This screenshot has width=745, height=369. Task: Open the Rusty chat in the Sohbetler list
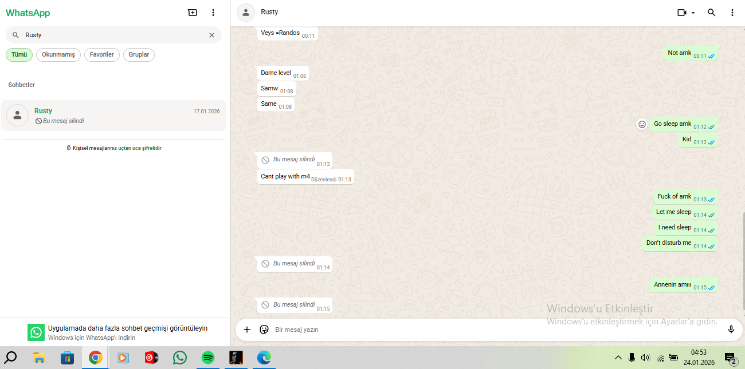[x=113, y=116]
